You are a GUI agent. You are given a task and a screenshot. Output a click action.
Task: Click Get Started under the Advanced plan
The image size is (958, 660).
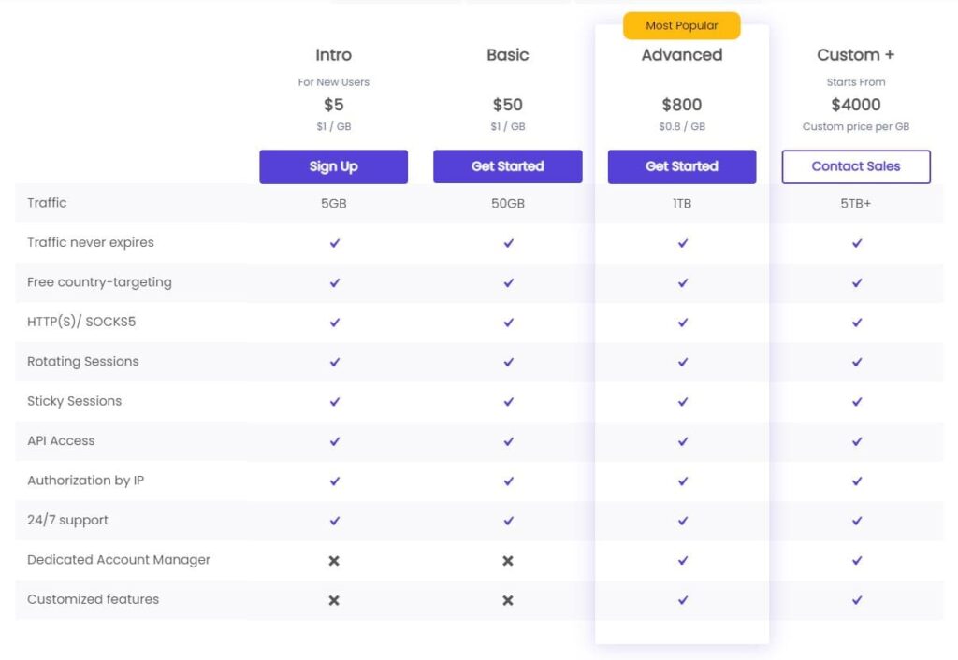pos(682,166)
